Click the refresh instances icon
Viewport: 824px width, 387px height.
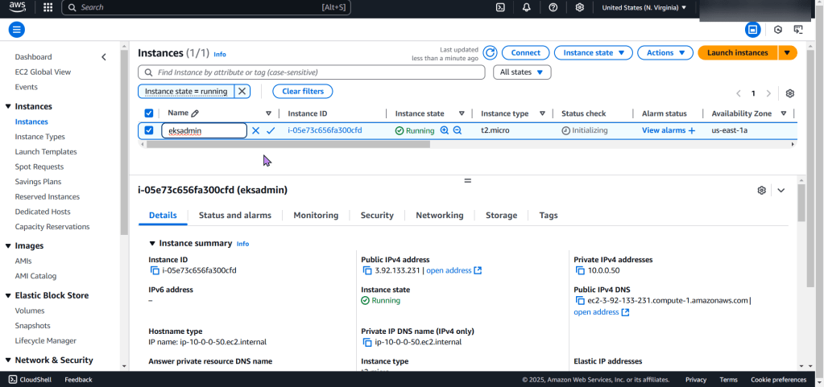pos(490,53)
